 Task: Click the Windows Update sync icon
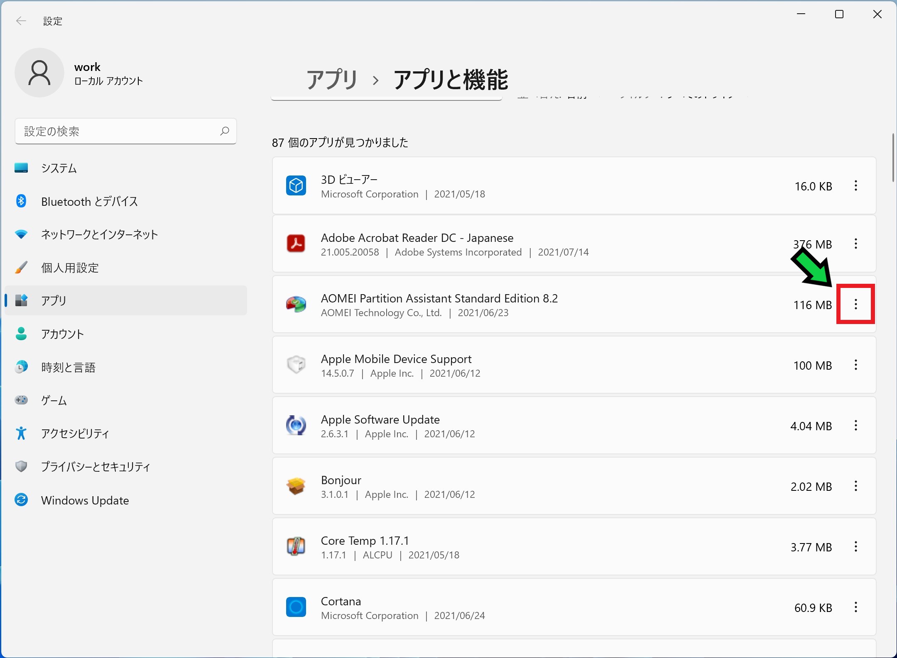point(21,500)
